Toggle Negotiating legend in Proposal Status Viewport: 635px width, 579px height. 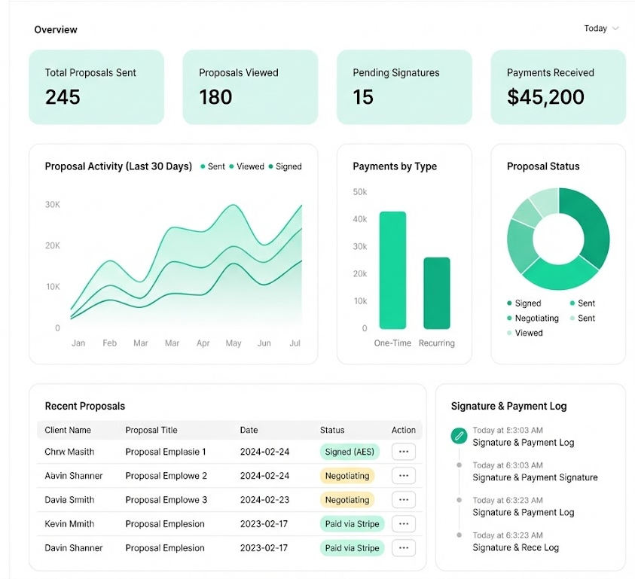point(533,318)
